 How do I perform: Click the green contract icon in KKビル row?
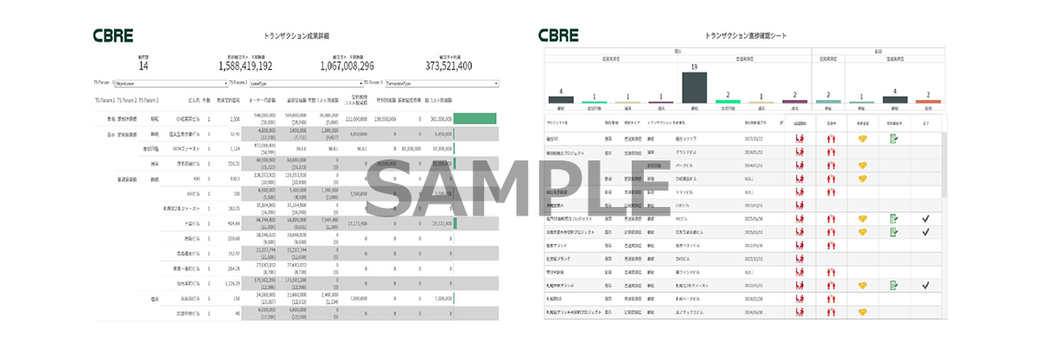point(894,219)
